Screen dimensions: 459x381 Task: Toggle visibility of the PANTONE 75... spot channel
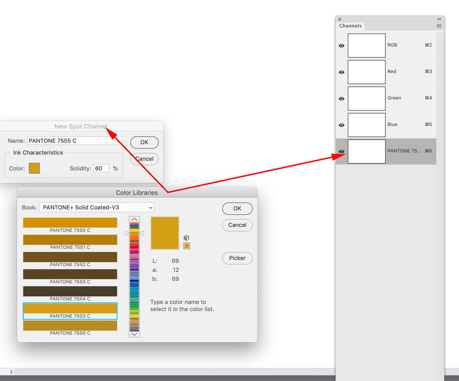tap(341, 151)
